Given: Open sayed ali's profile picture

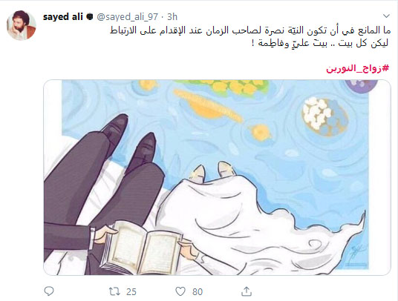Looking at the screenshot, I should [22, 25].
